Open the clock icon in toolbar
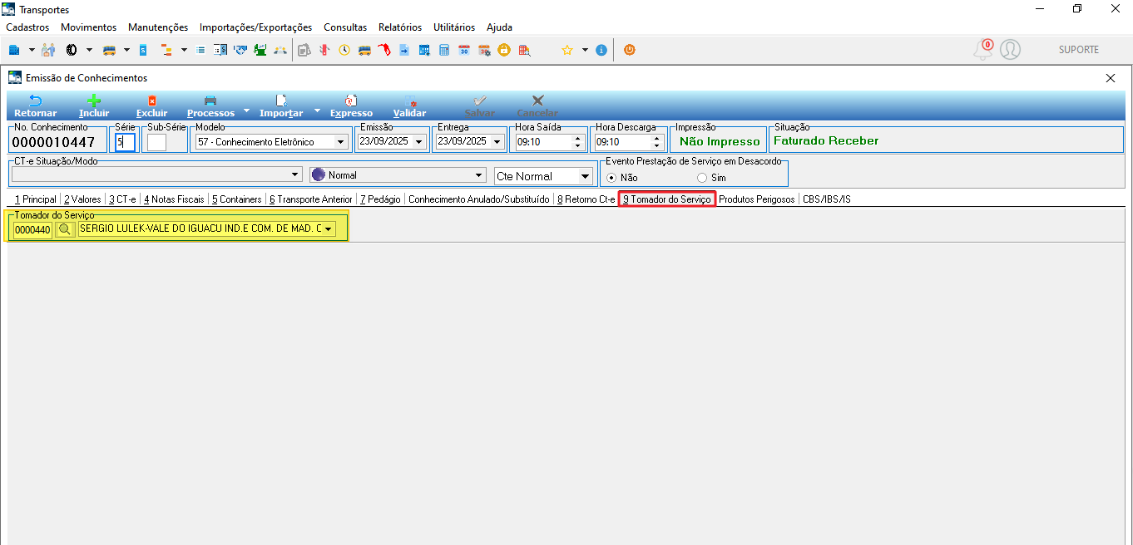The image size is (1133, 545). pyautogui.click(x=344, y=50)
